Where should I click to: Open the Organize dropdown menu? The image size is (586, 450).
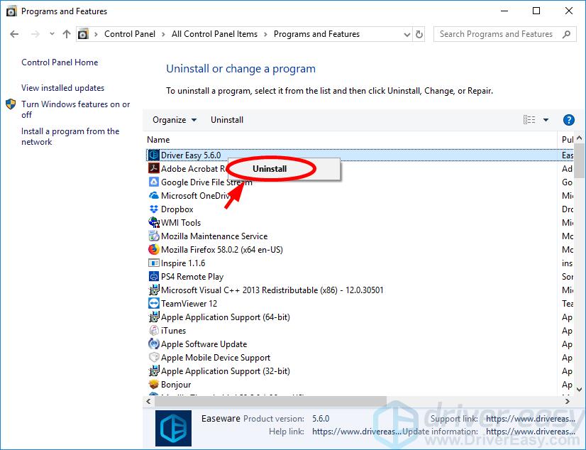pos(174,120)
